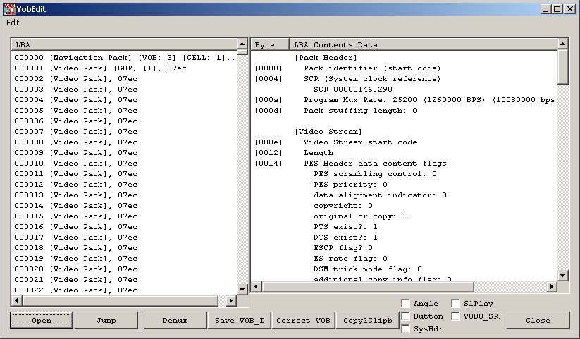This screenshot has height=339, width=580.
Task: Click the Video Stream start code line
Action: (360, 142)
